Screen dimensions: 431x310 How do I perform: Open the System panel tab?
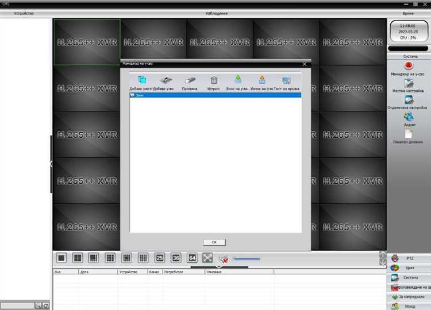409,278
